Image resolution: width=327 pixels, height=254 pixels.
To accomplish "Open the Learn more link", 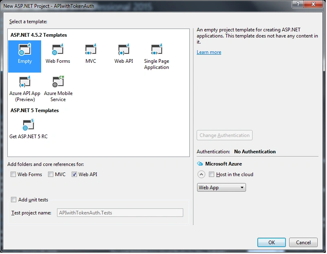I will (x=209, y=52).
